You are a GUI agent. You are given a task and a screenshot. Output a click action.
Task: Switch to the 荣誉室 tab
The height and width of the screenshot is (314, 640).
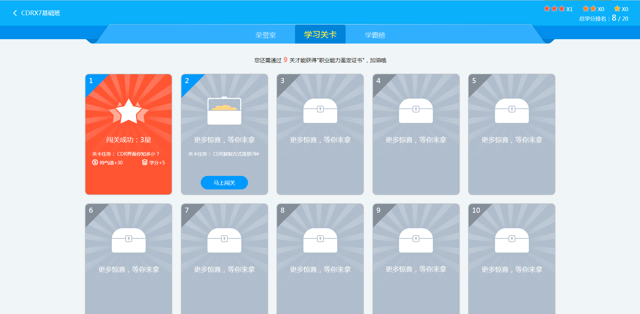tap(265, 34)
